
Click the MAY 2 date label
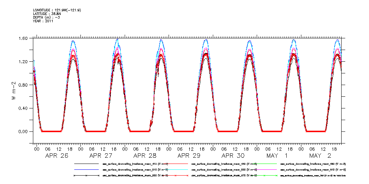pyautogui.click(x=320, y=156)
